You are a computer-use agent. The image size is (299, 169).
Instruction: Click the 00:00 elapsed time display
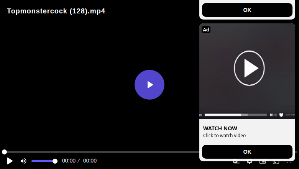(69, 161)
